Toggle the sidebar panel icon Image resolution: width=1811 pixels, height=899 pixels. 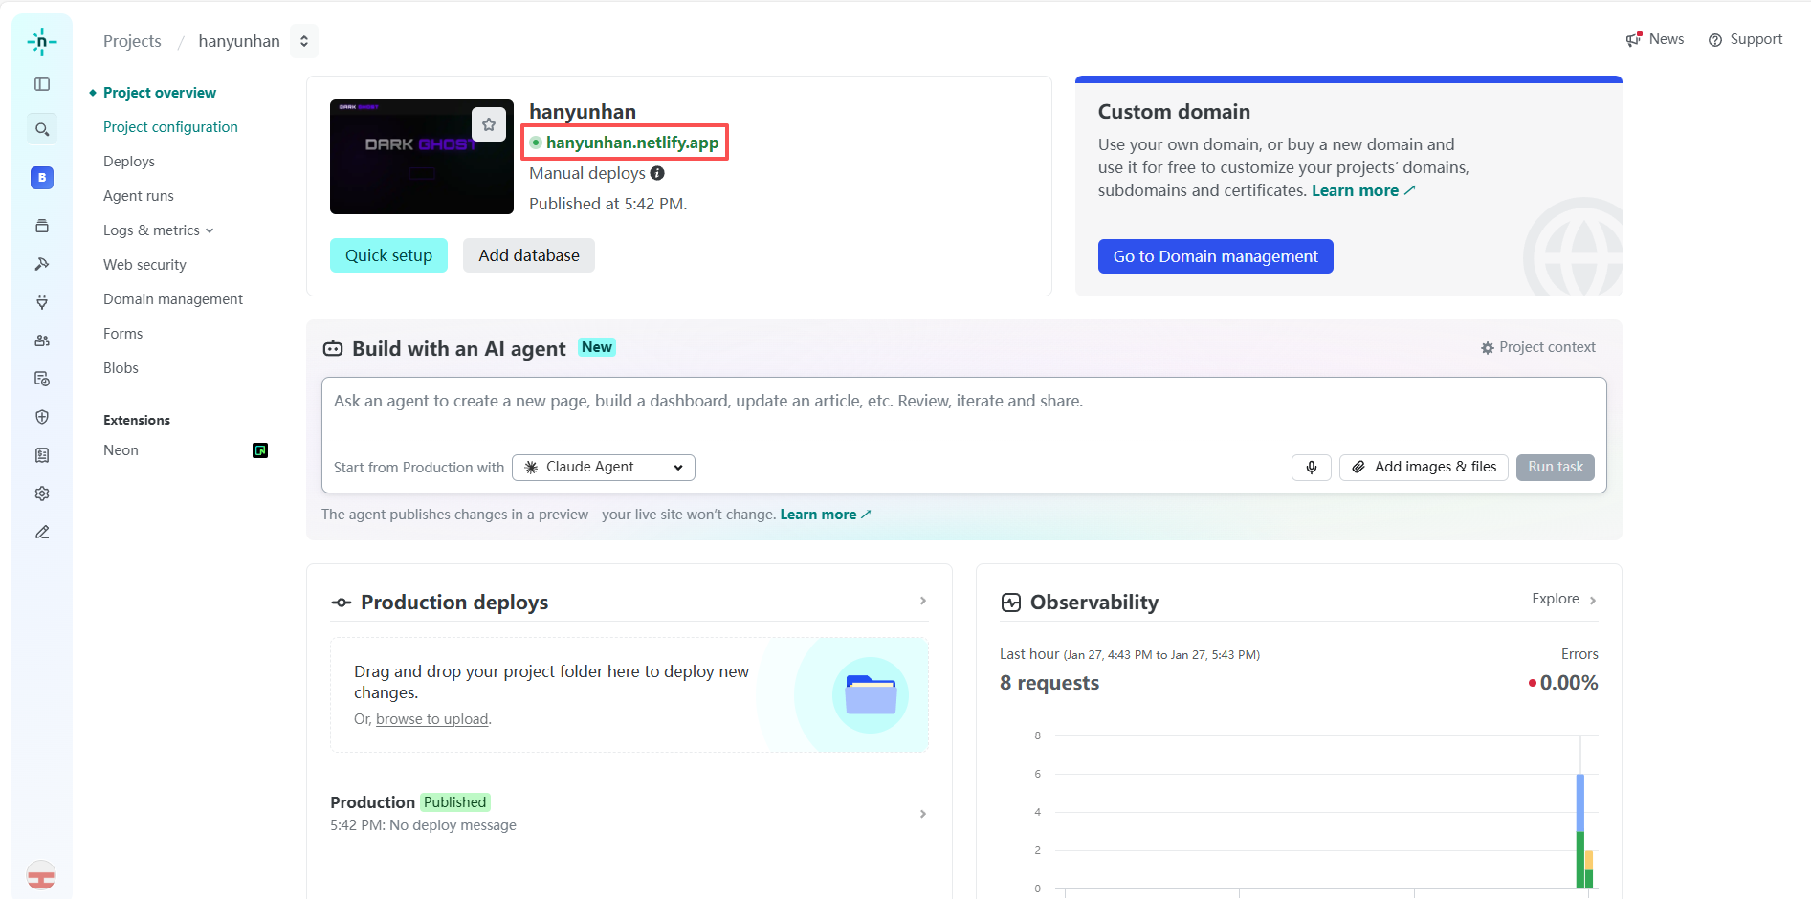click(42, 84)
